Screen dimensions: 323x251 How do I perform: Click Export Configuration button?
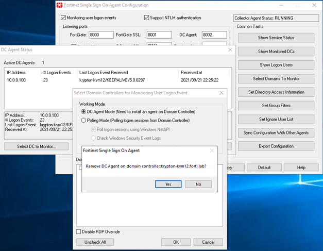tap(276, 146)
